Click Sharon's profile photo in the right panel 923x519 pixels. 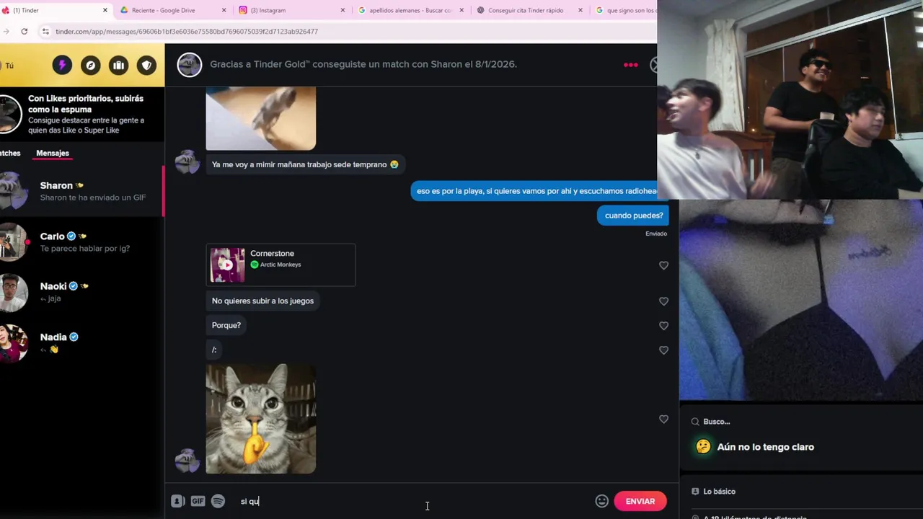click(x=800, y=299)
